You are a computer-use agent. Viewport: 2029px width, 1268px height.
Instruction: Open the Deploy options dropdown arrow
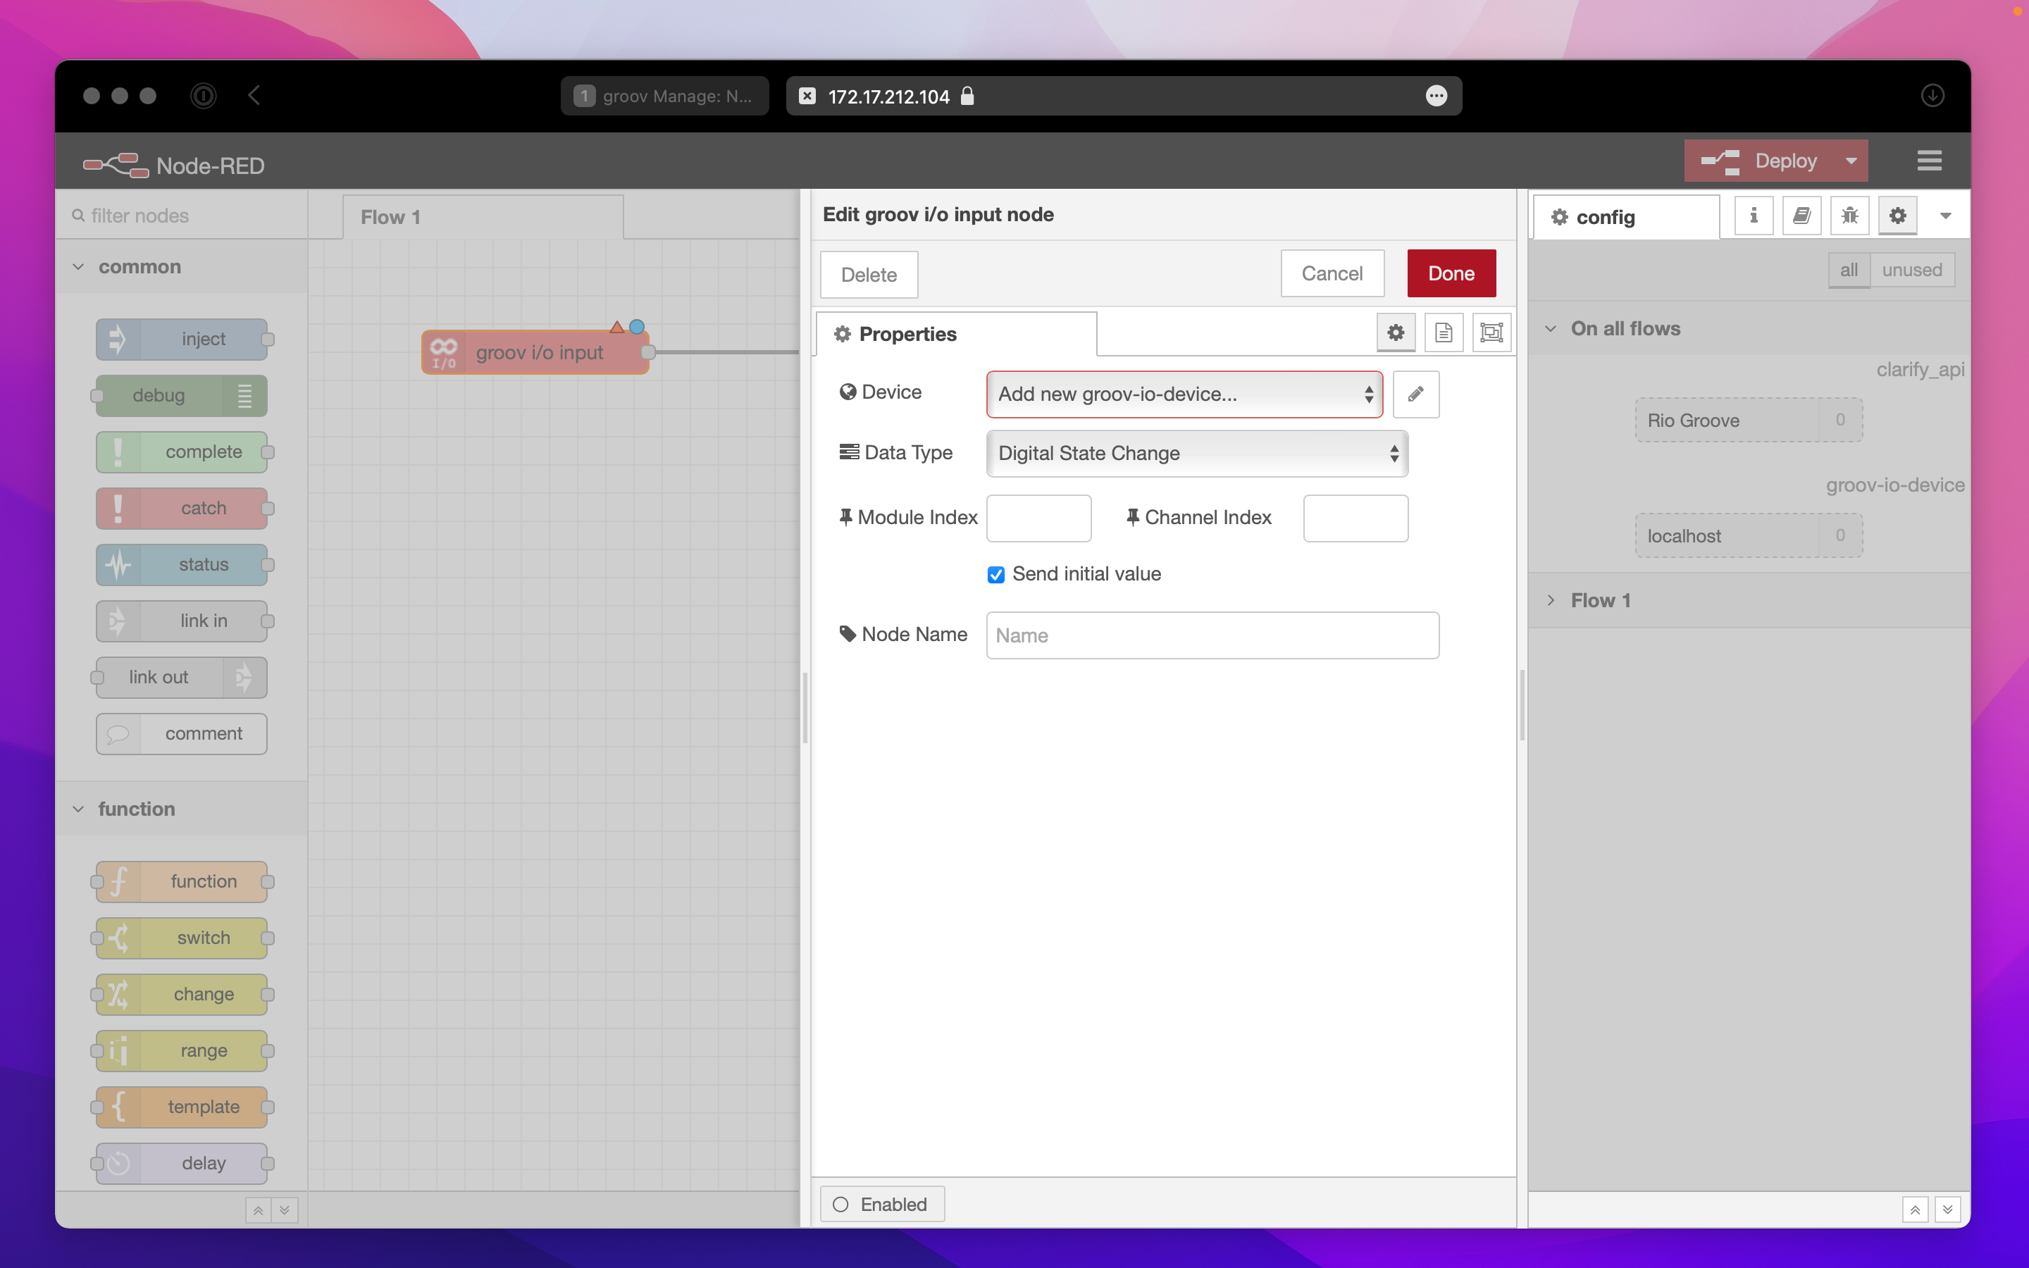click(1851, 161)
